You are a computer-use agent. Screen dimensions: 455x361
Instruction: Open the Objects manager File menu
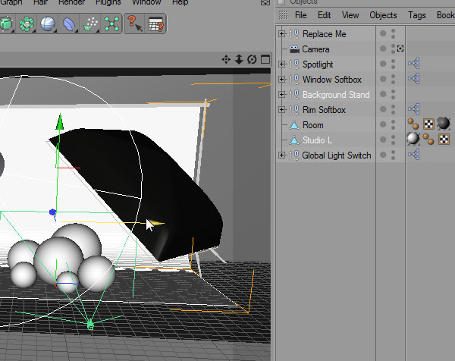300,15
